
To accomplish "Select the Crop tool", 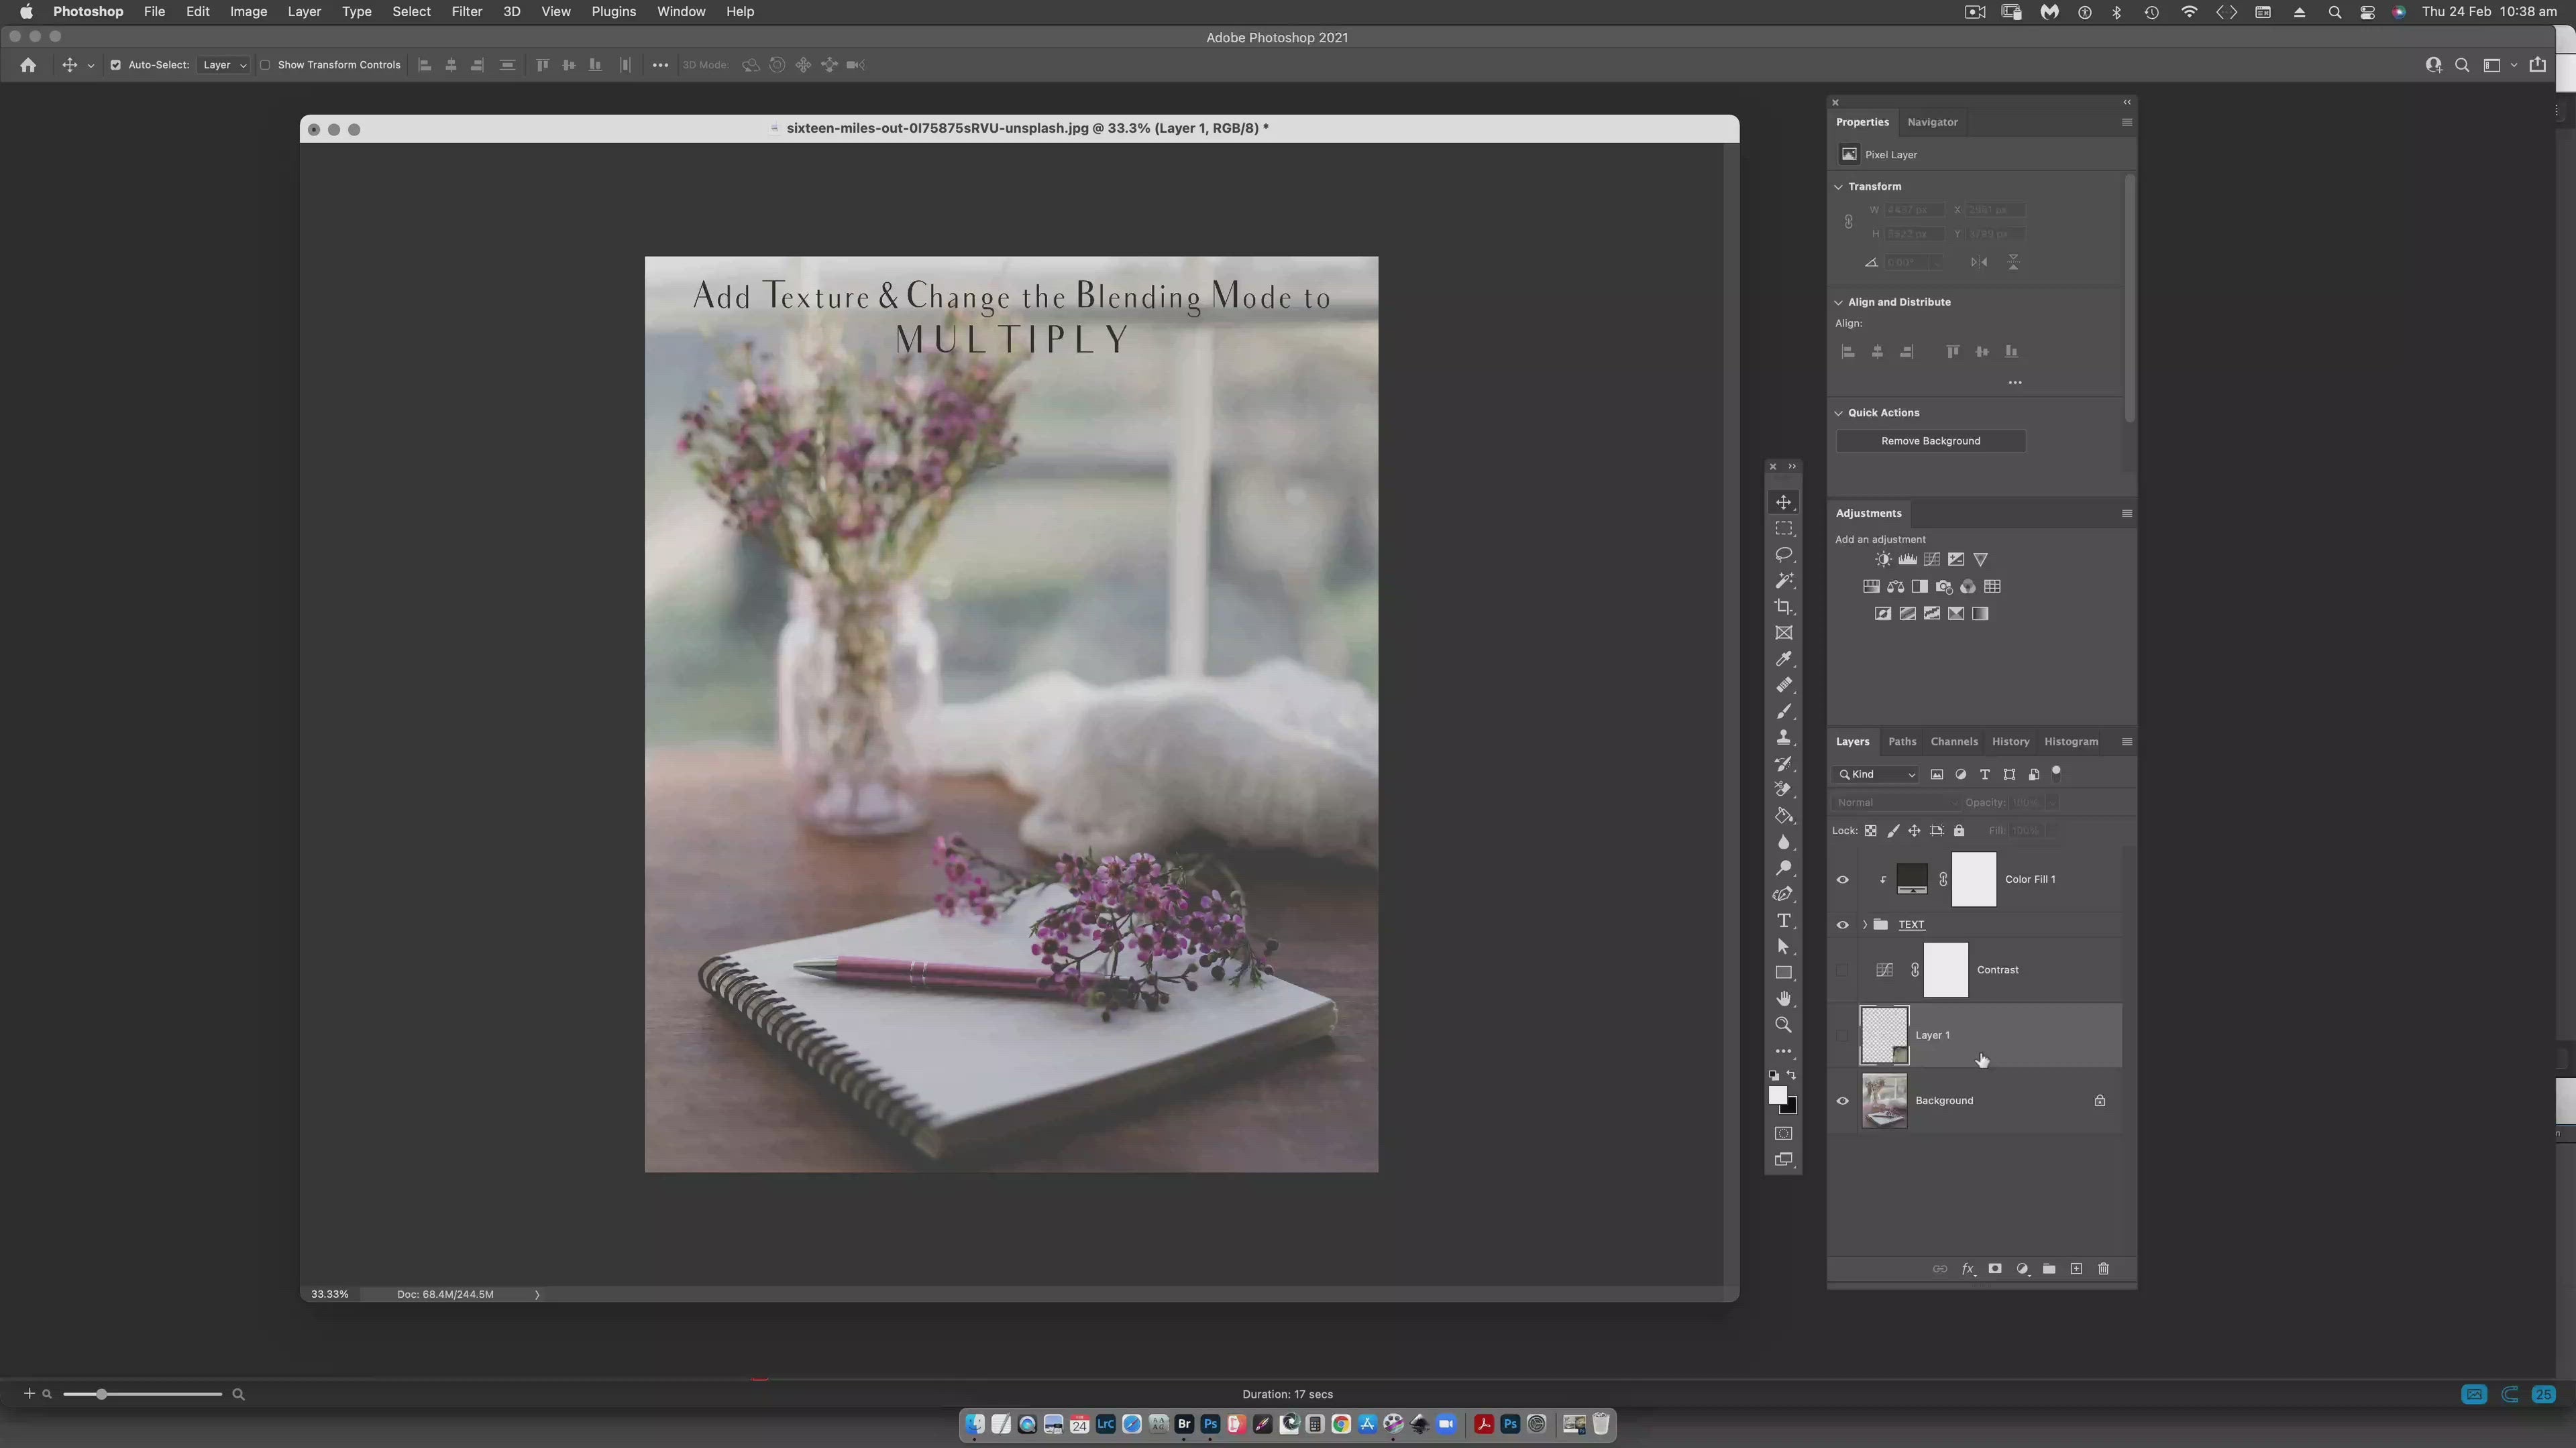I will coord(1783,607).
